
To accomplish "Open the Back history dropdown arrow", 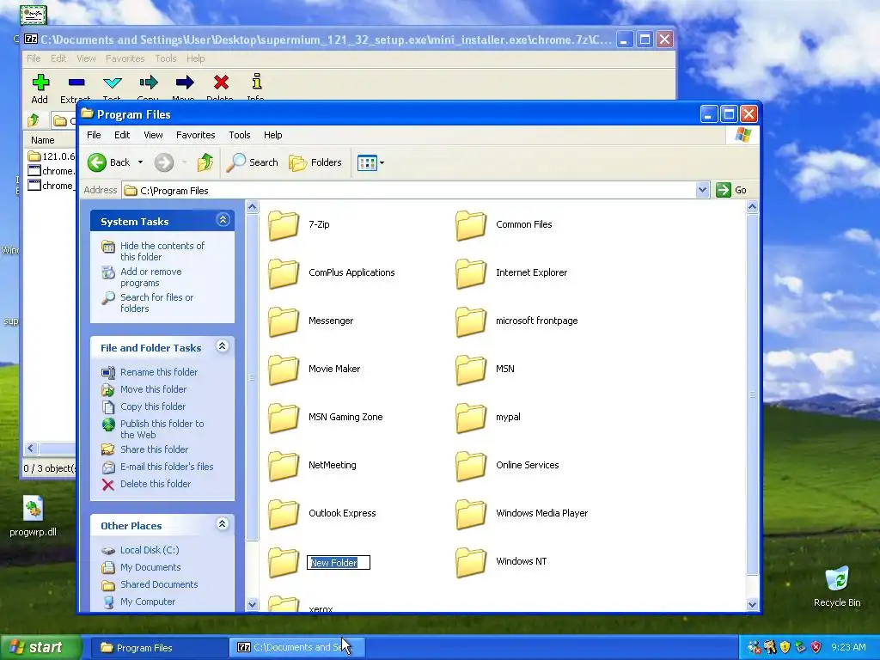I will (140, 162).
